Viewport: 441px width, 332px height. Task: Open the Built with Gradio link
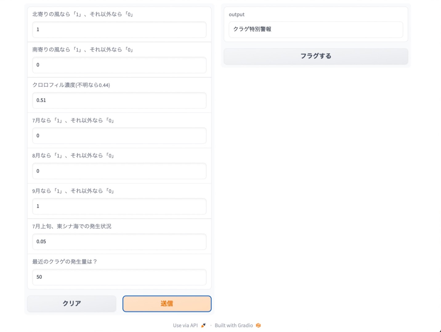(233, 325)
